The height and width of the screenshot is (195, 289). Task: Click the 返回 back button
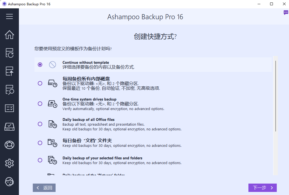(44, 188)
